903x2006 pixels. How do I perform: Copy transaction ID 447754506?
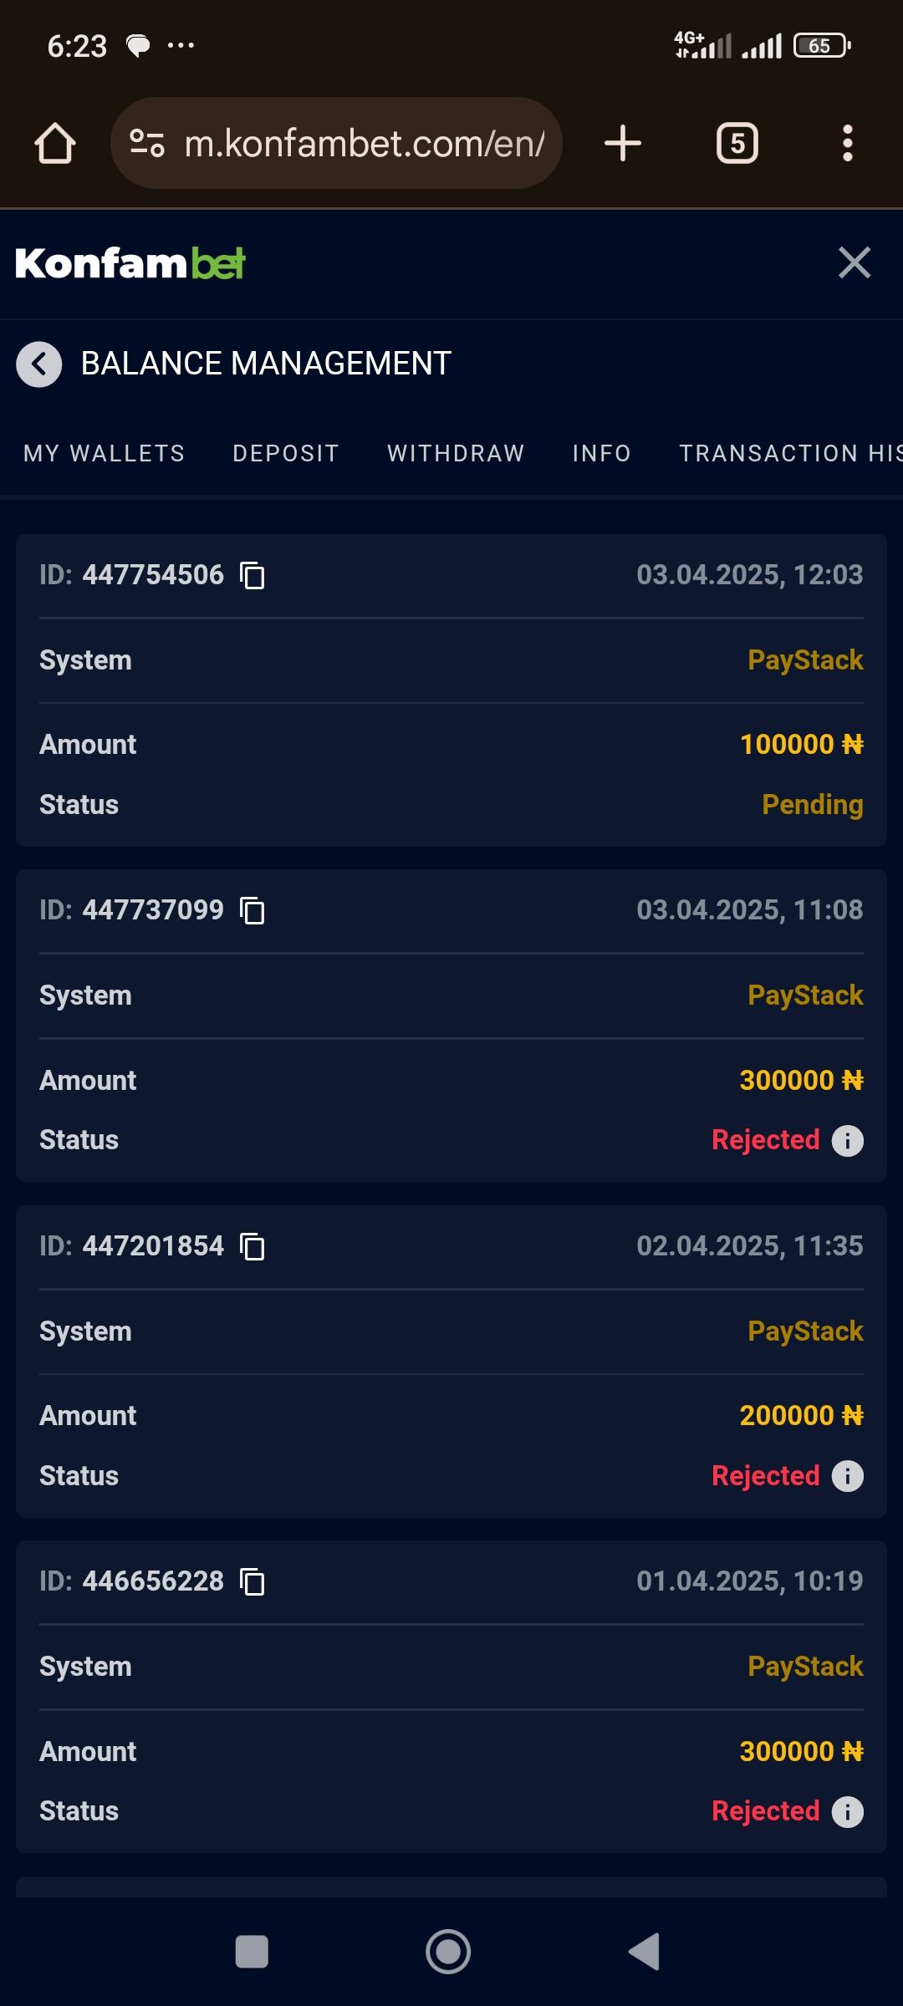(x=253, y=576)
